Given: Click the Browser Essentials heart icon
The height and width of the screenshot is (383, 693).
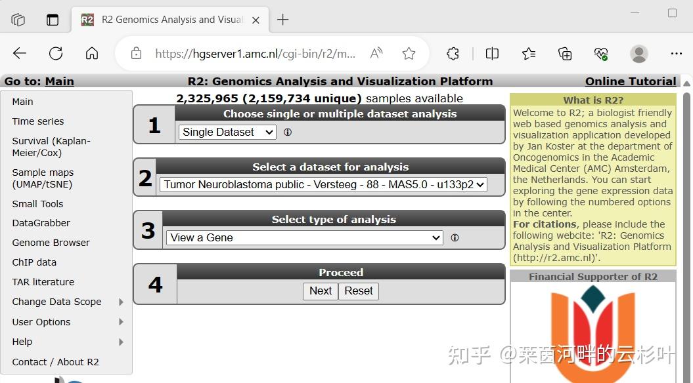Looking at the screenshot, I should tap(600, 53).
